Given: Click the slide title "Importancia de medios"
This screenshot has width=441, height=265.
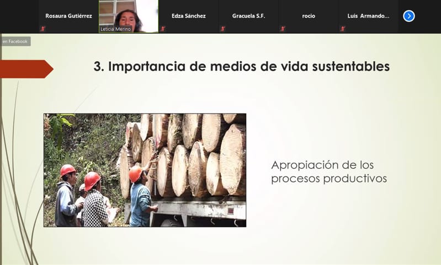Looking at the screenshot, I should point(241,67).
